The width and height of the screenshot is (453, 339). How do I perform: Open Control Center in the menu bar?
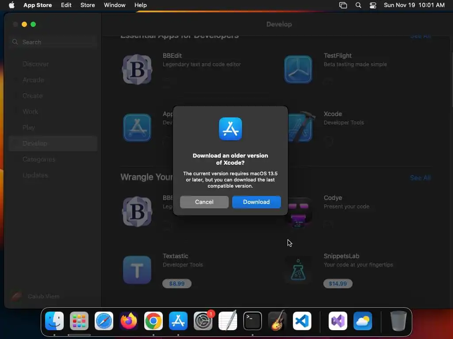[x=373, y=5]
